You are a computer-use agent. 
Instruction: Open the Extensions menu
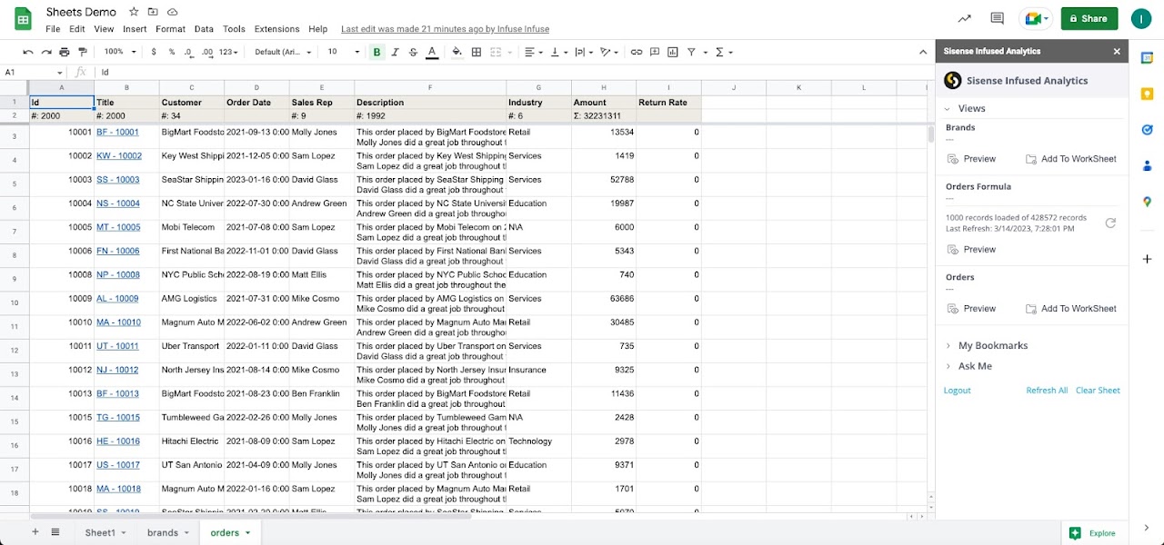click(x=276, y=29)
